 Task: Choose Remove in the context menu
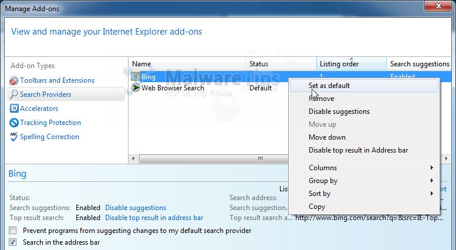click(364, 99)
